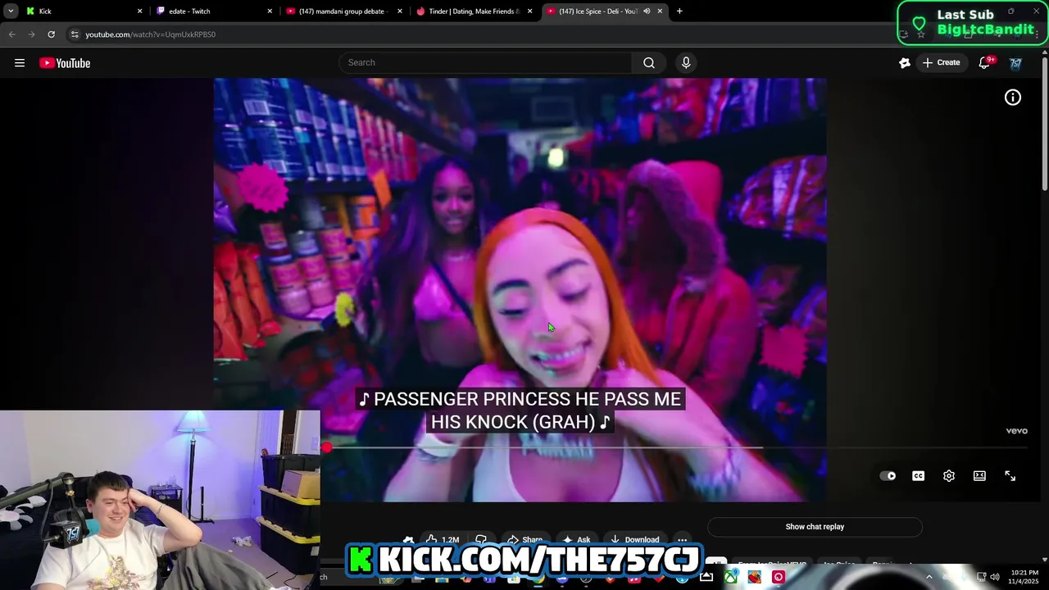Go to the YouTube home logo
1049x590 pixels.
(x=65, y=63)
